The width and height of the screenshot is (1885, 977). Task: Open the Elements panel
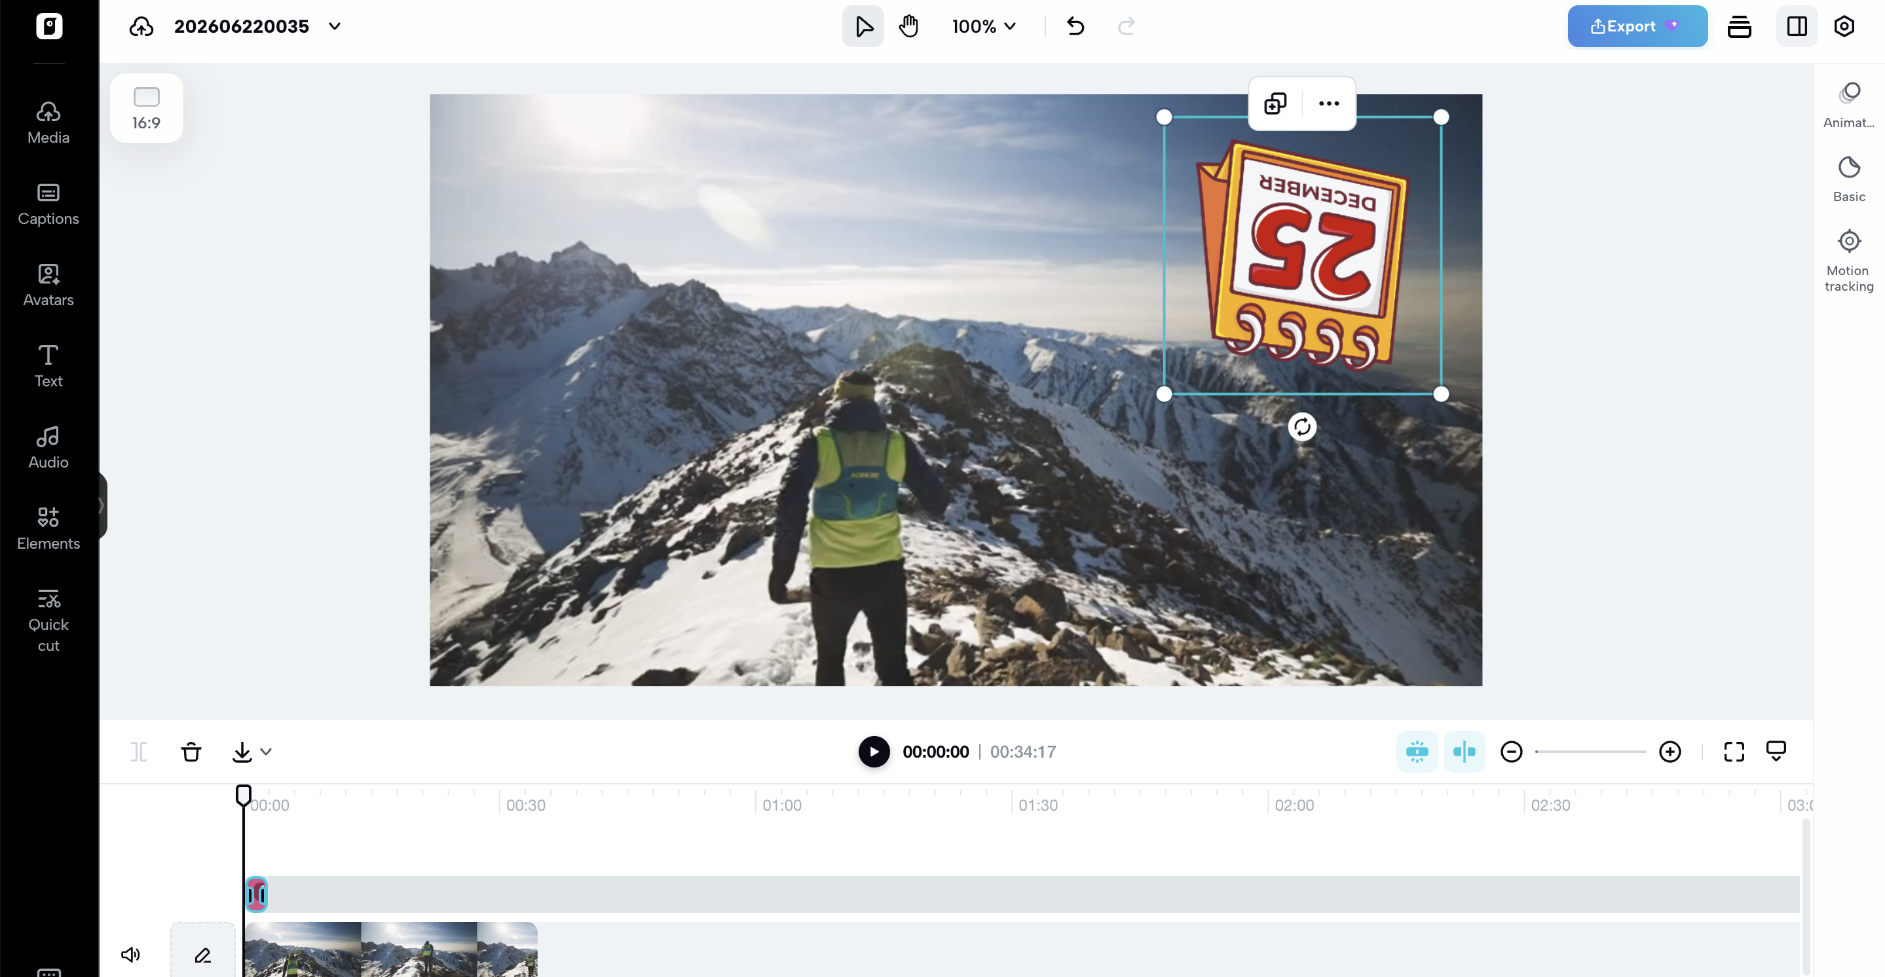click(48, 528)
